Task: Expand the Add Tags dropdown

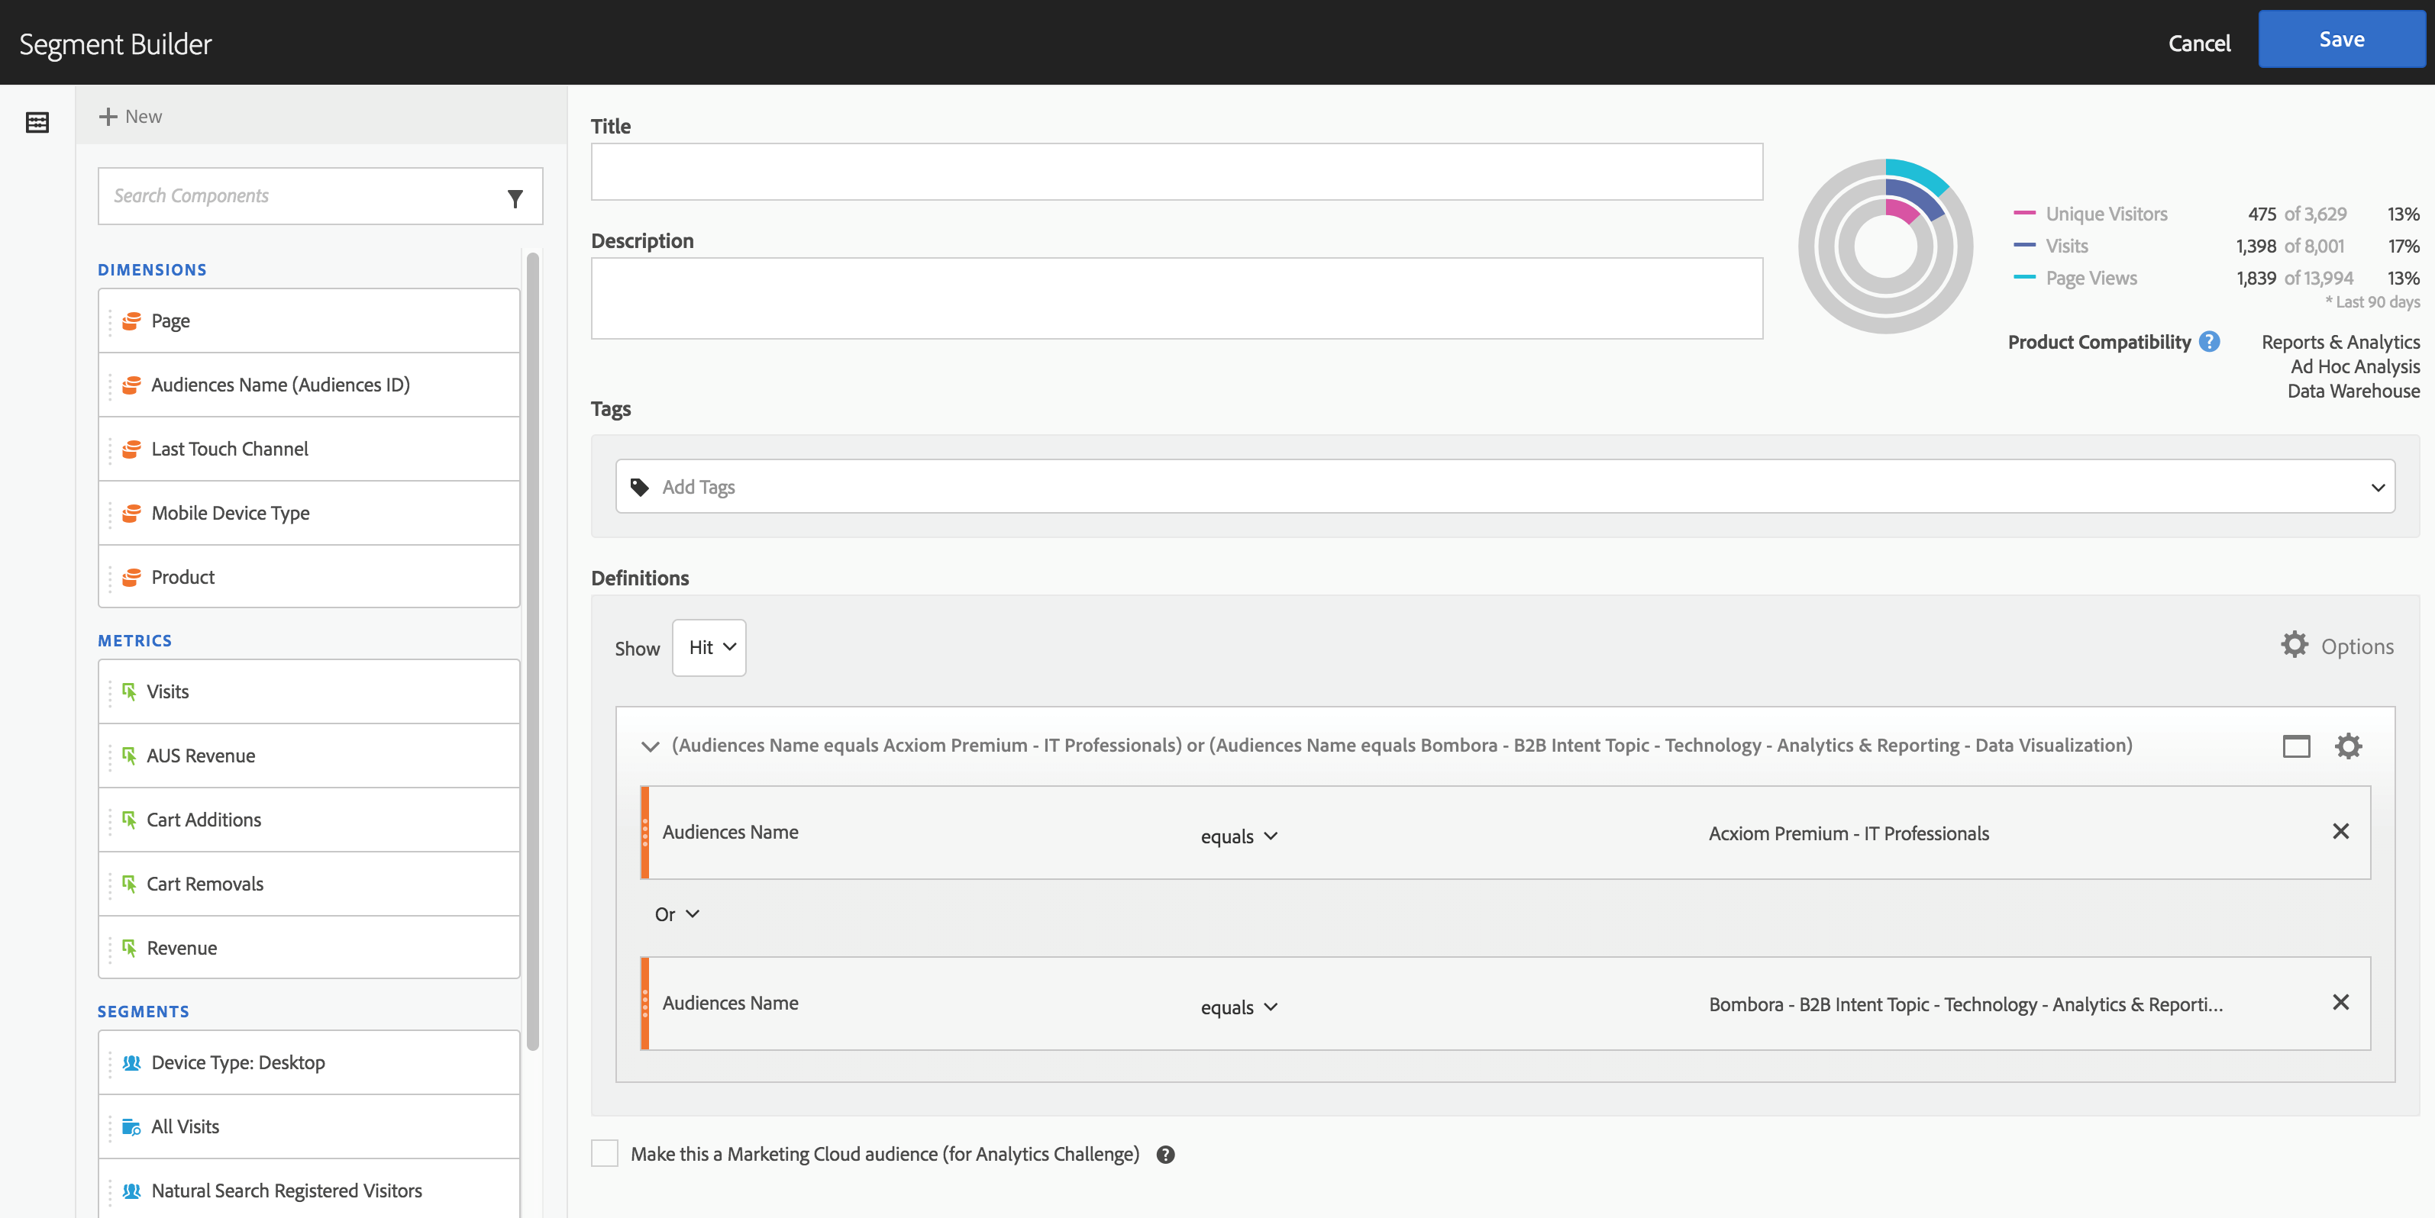Action: (2377, 488)
